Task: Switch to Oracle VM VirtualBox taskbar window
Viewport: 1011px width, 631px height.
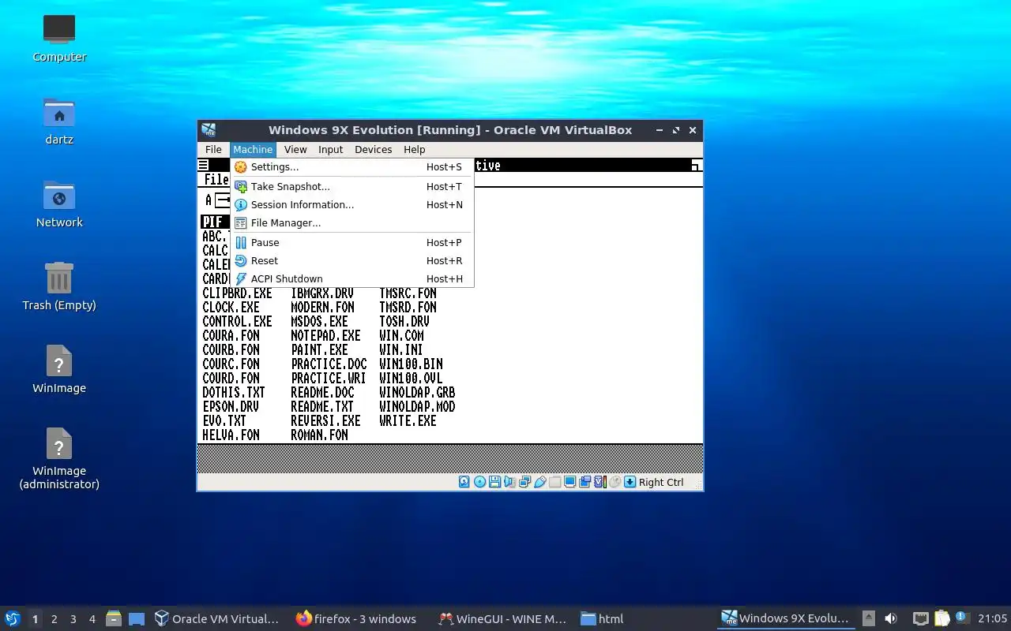Action: pos(217,618)
